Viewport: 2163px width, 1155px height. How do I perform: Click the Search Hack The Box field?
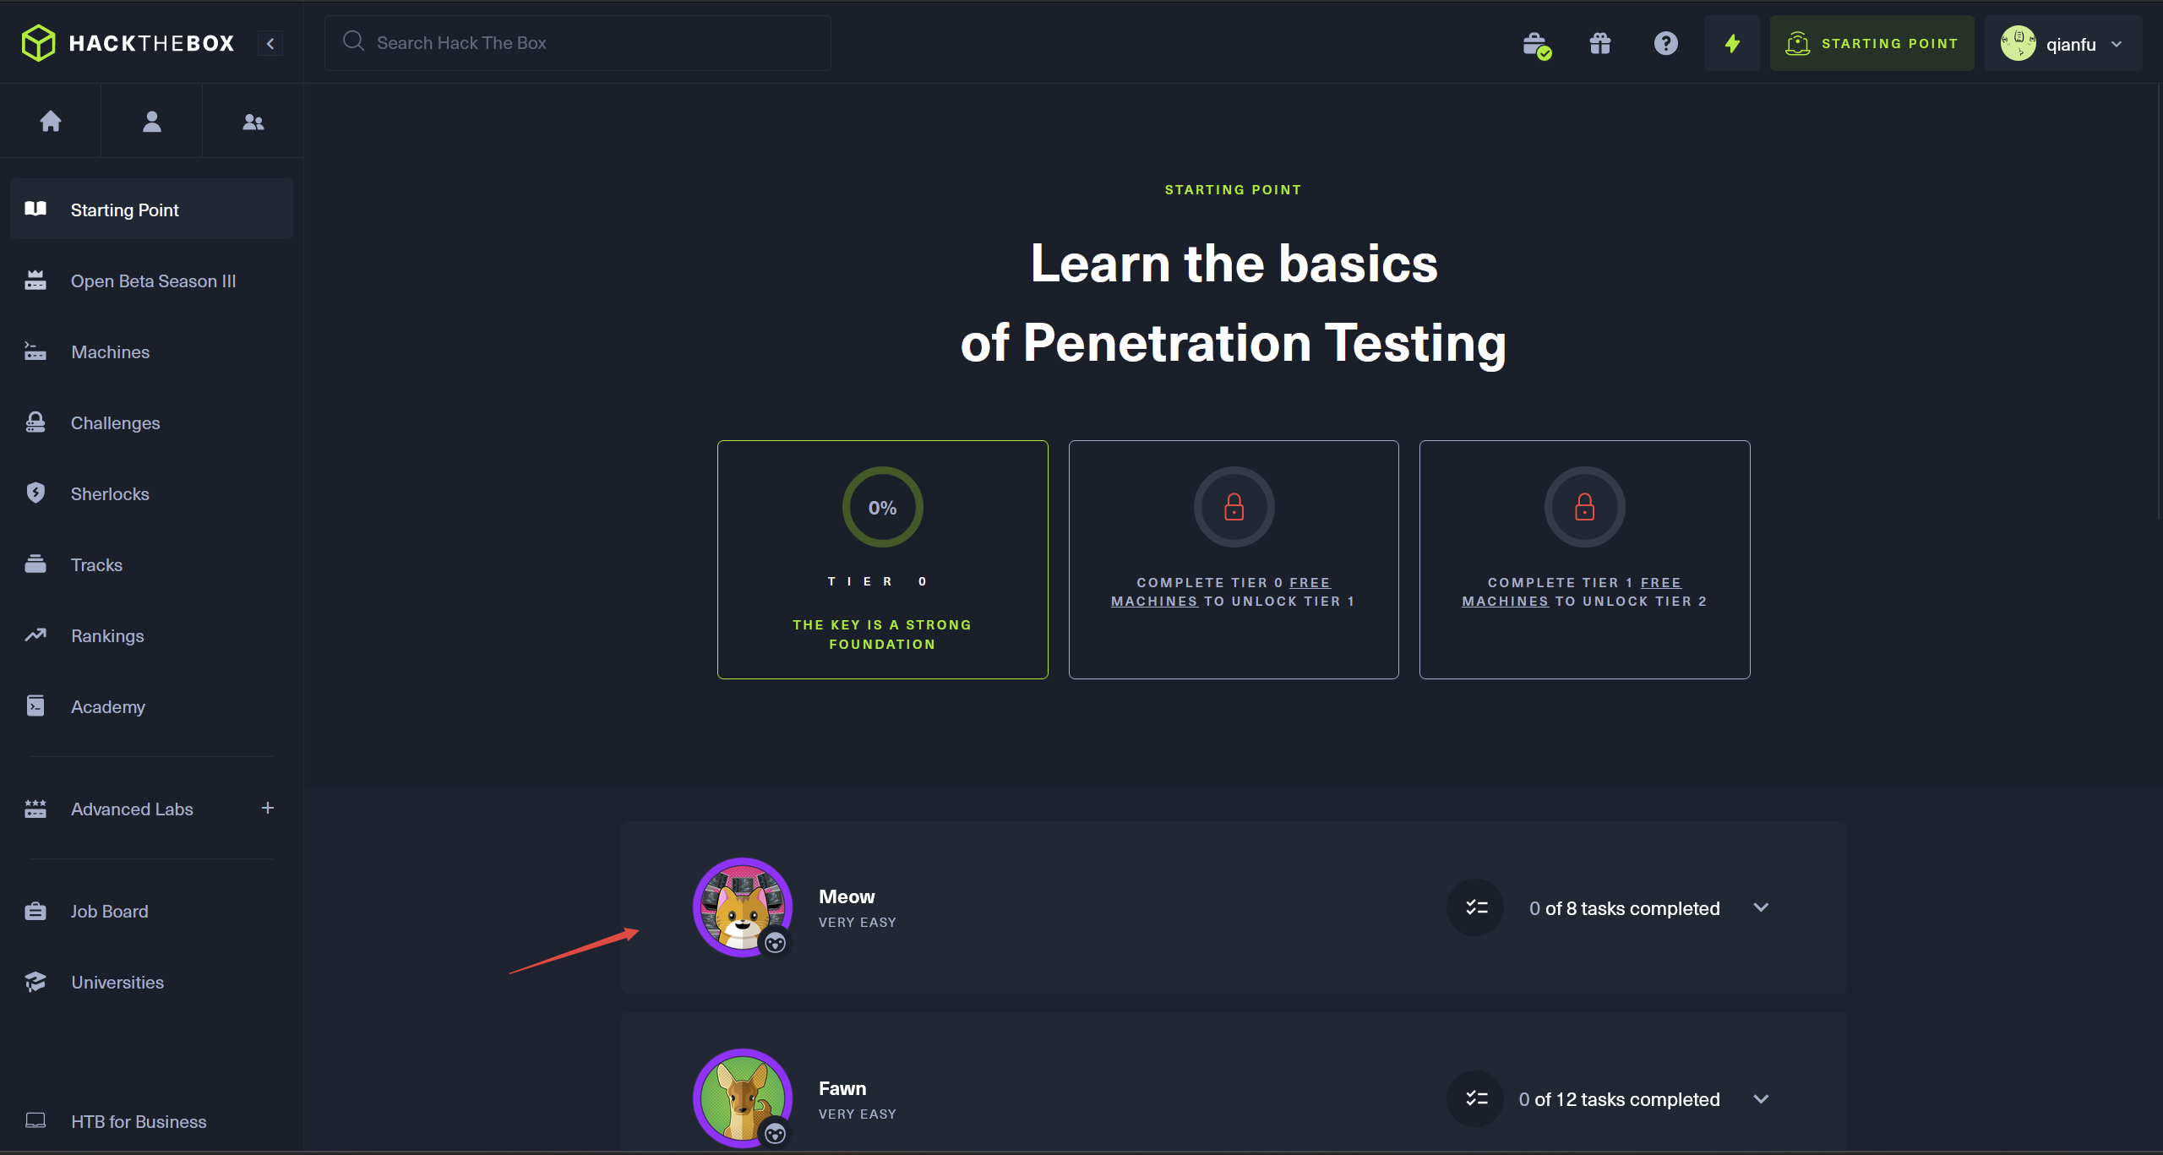578,43
